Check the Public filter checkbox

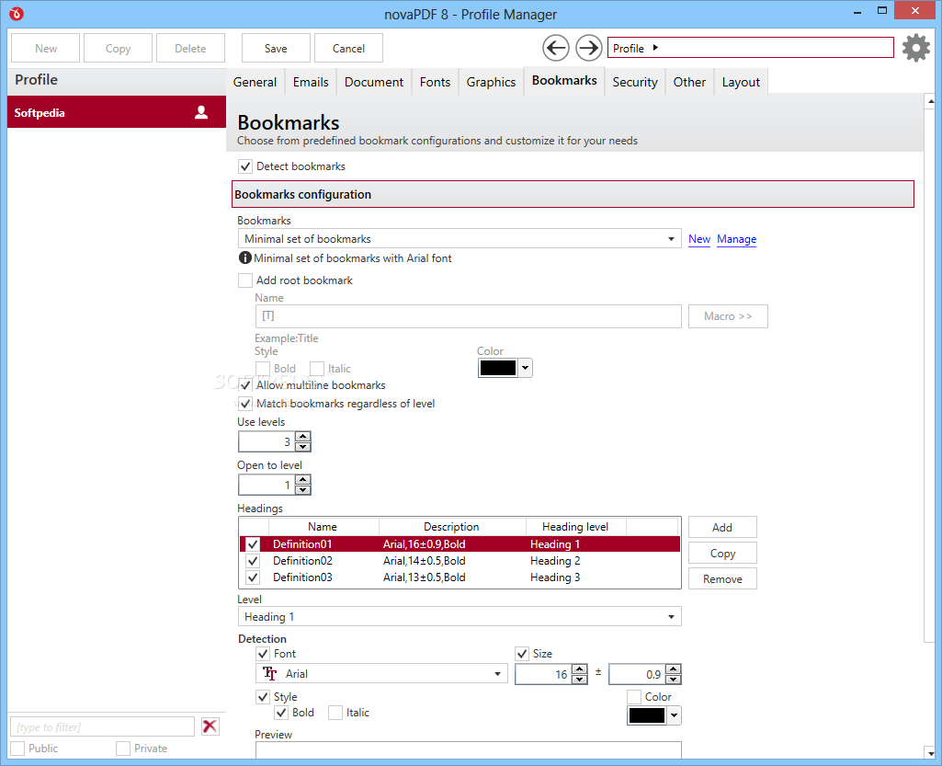pos(18,749)
